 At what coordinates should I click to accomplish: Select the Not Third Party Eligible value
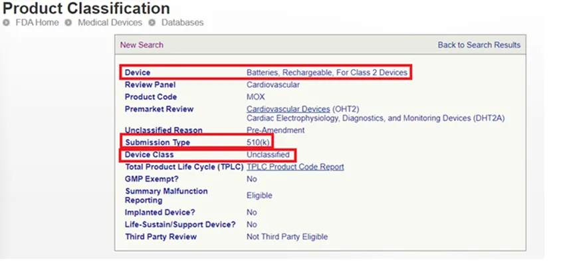tap(287, 237)
